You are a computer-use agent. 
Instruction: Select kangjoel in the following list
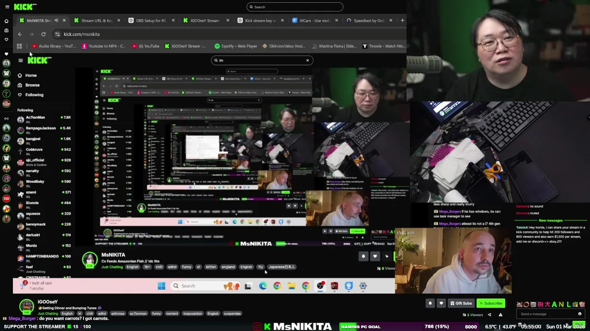(44, 140)
